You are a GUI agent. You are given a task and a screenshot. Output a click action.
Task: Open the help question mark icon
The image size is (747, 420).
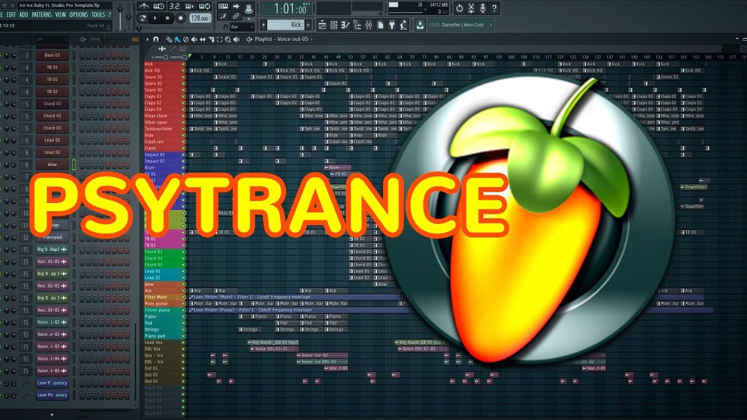pyautogui.click(x=494, y=8)
